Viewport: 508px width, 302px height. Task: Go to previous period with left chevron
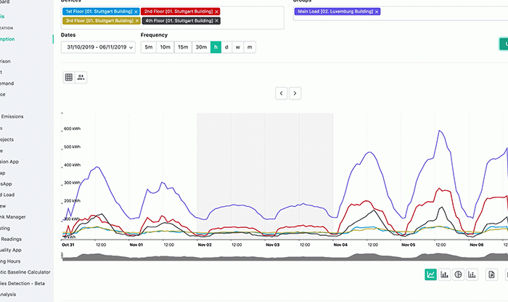(282, 94)
